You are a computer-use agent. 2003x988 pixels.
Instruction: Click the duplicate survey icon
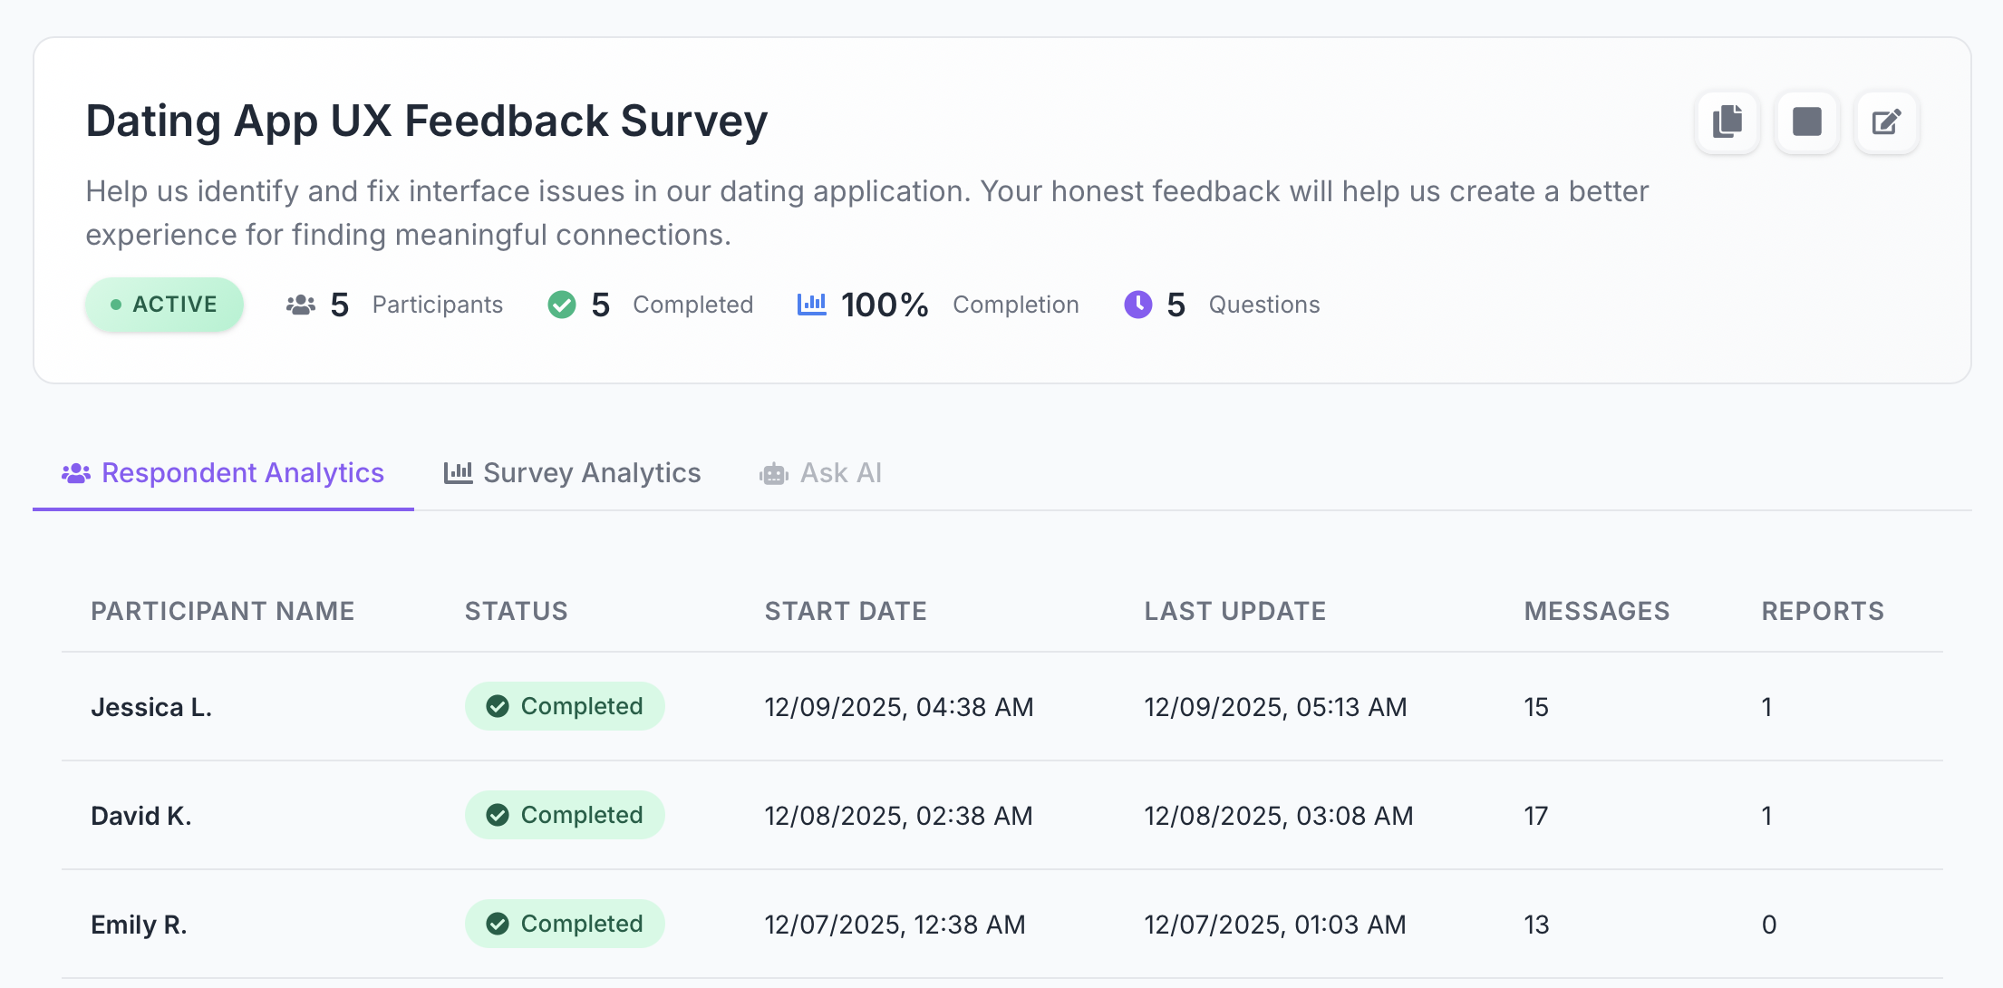click(1727, 122)
